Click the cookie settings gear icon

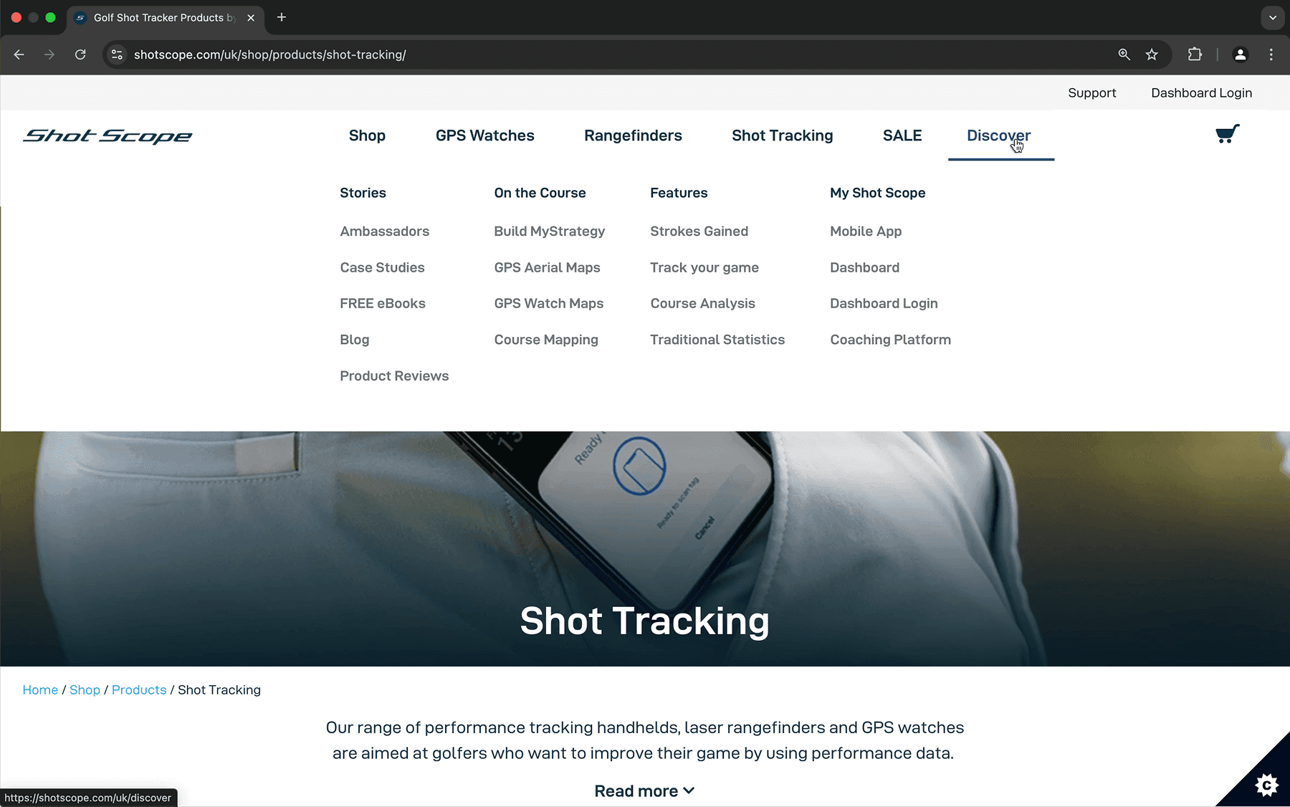(x=1267, y=785)
